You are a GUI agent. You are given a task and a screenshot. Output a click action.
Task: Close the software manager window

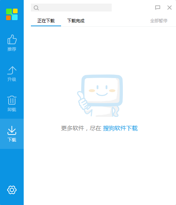click(x=170, y=8)
